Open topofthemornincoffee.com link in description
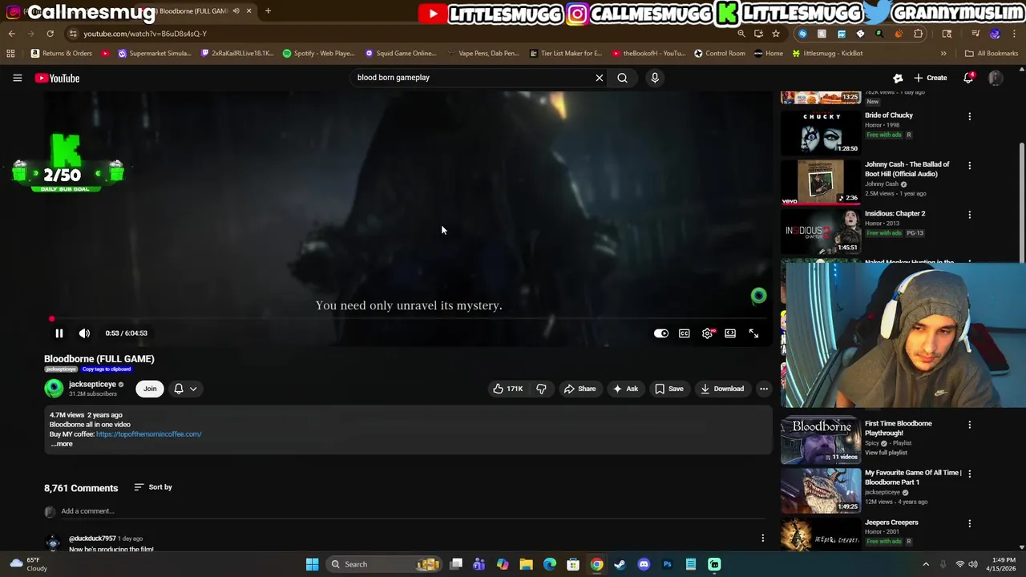The image size is (1026, 577). coord(148,434)
